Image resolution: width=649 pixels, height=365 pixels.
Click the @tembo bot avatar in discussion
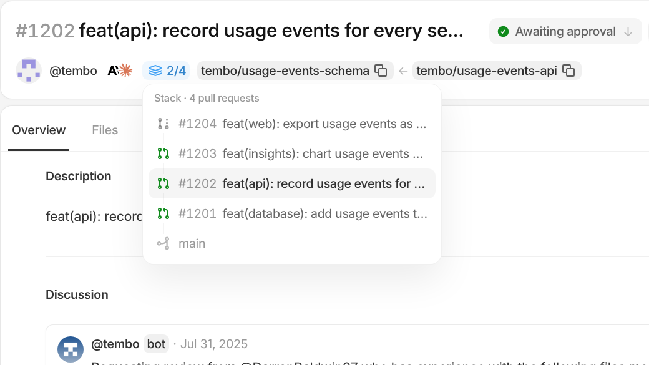[x=71, y=349]
